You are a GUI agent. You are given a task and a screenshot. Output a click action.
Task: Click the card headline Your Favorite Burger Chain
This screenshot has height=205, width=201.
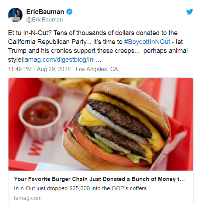click(99, 179)
